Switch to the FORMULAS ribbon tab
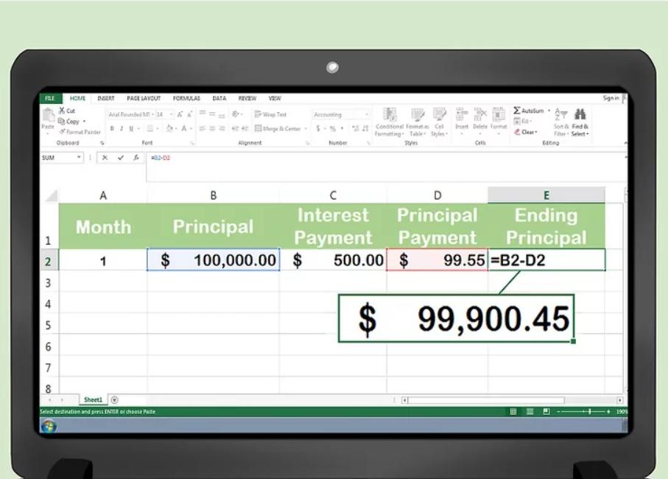 186,98
